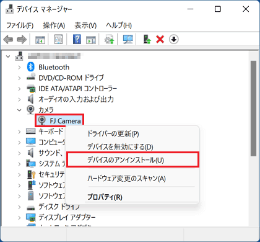
Task: Click the Forward arrow toolbar icon
Action: (22, 39)
